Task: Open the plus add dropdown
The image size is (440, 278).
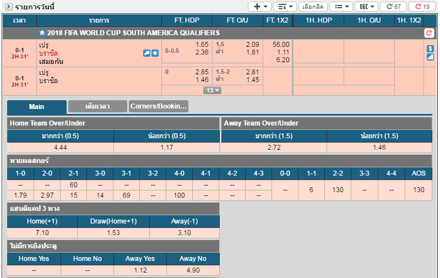Action: (259, 7)
